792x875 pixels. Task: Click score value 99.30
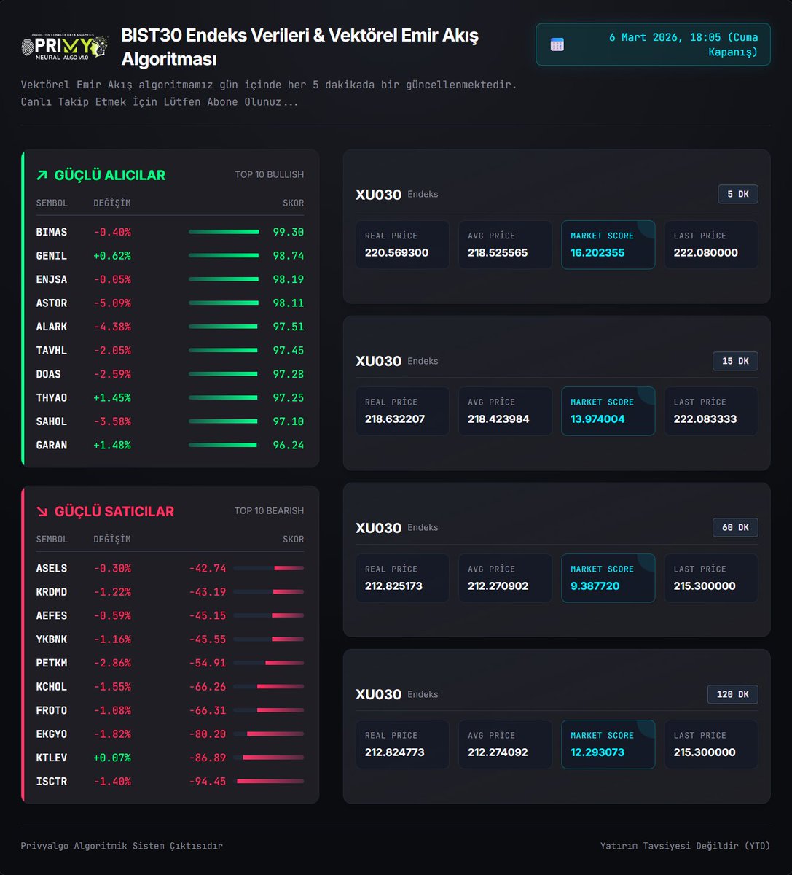point(289,232)
